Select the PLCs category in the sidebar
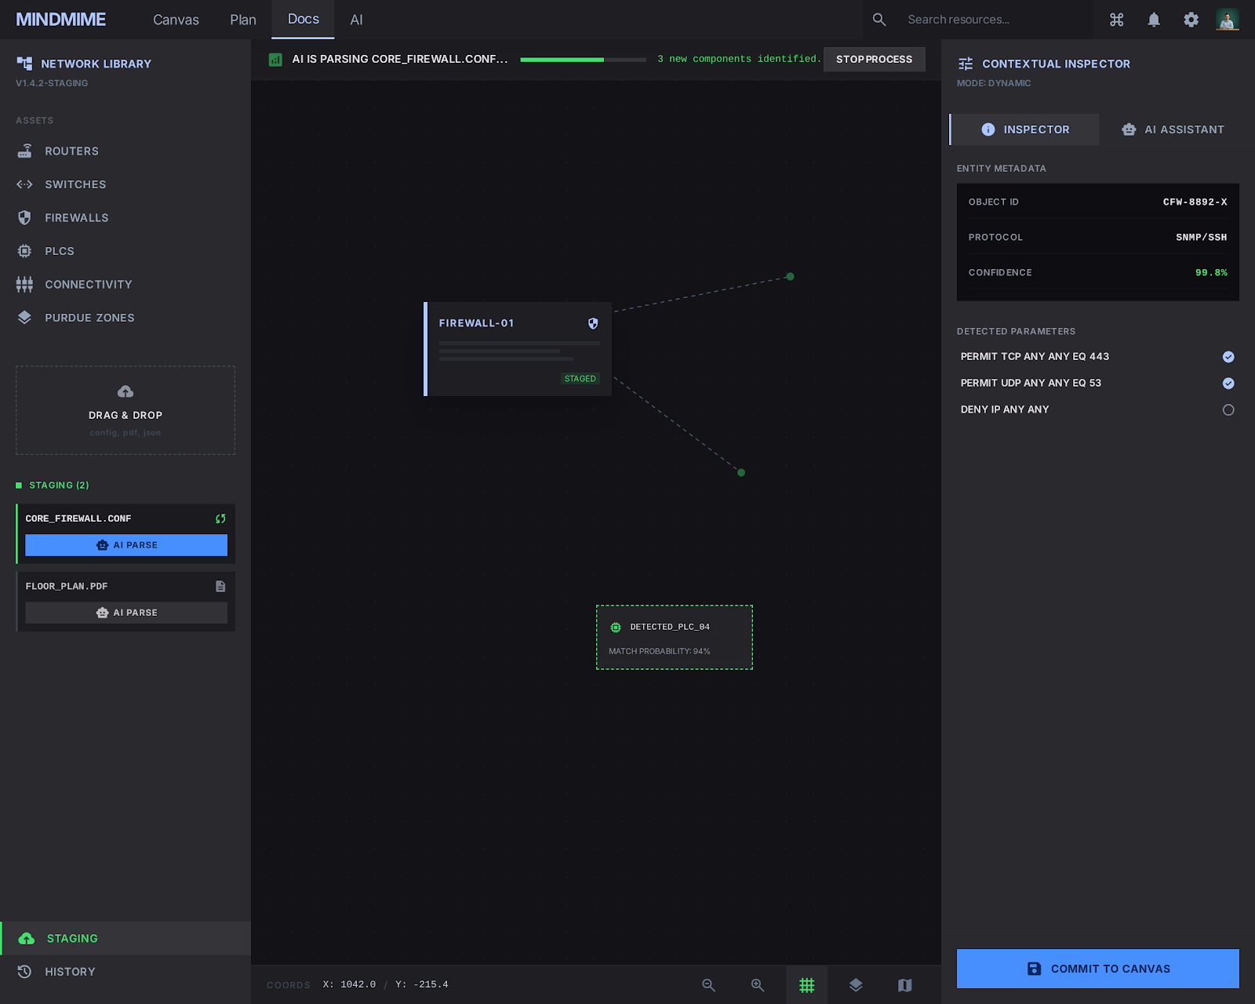Image resolution: width=1255 pixels, height=1004 pixels. pyautogui.click(x=59, y=251)
